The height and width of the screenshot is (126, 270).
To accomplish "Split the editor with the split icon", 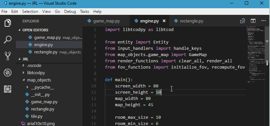I will (x=253, y=21).
